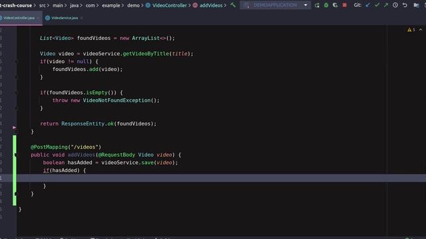Open the 'main' breadcrumb in the navigation bar

pos(58,5)
